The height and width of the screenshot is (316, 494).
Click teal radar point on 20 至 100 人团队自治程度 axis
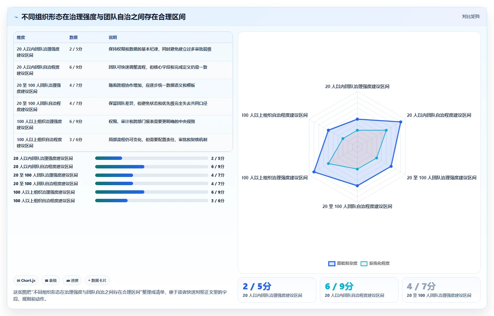357,169
